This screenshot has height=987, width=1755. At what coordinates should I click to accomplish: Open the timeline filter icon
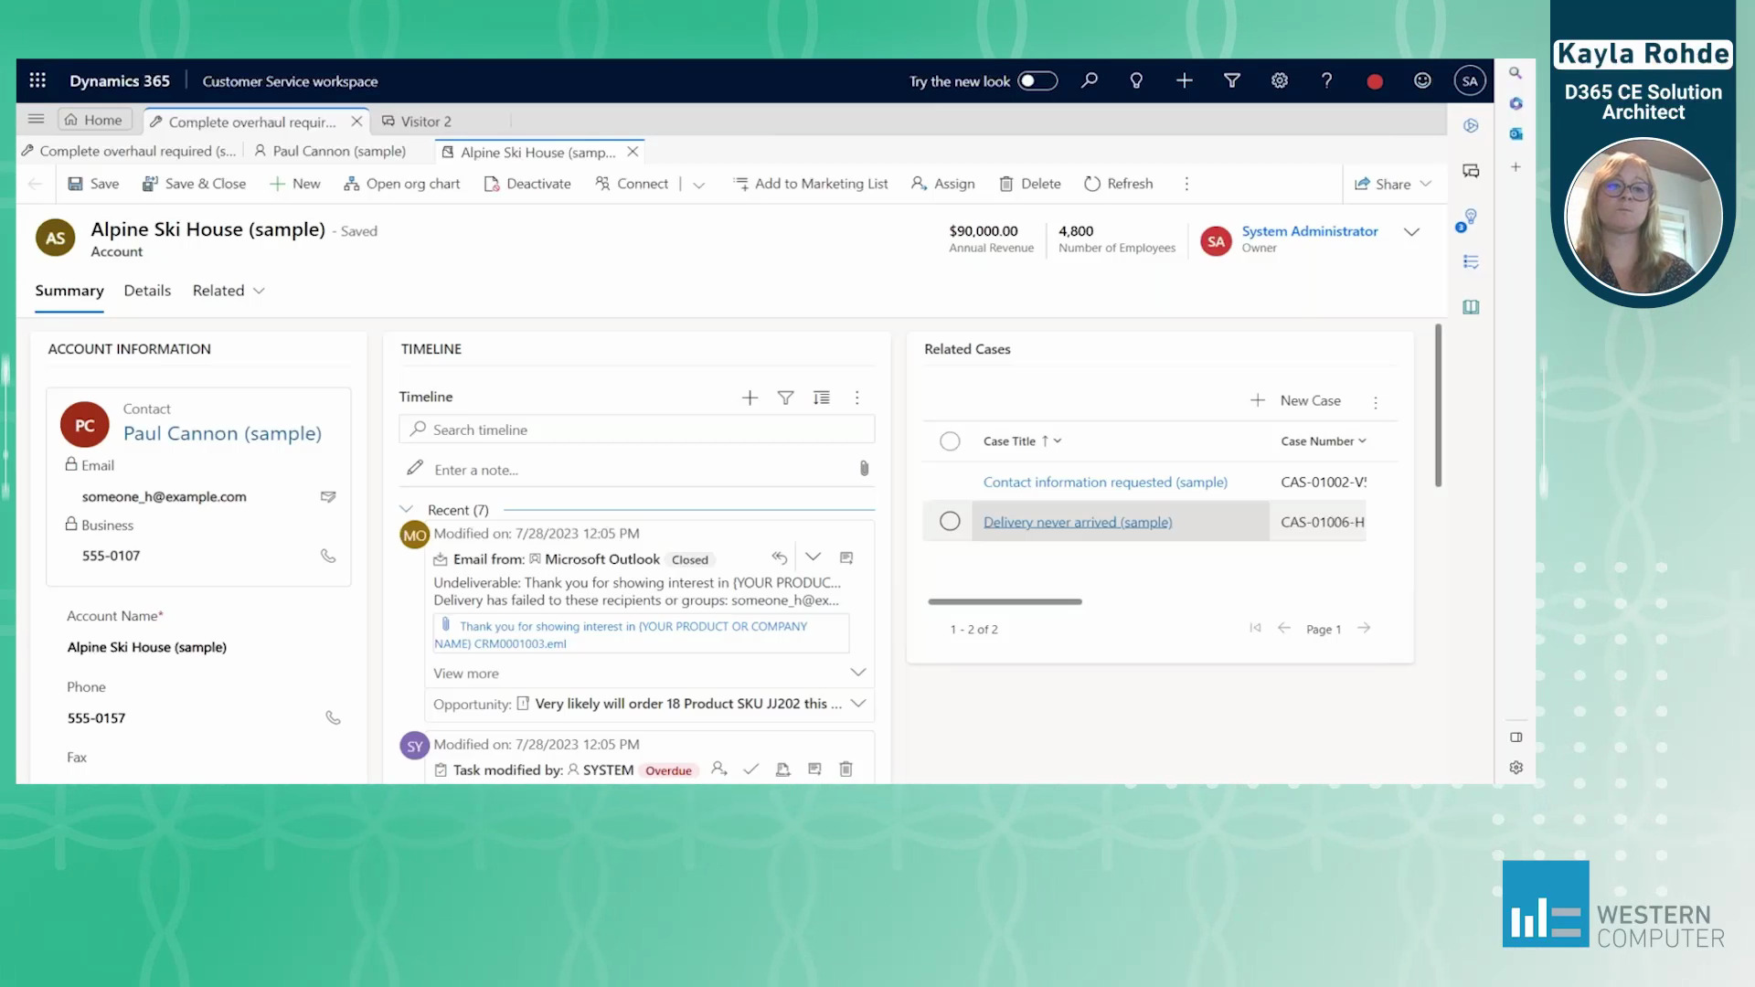[785, 398]
